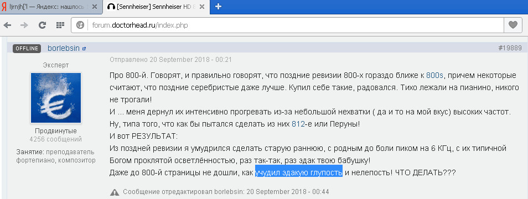Click the site info icon in address bar

tap(80, 25)
